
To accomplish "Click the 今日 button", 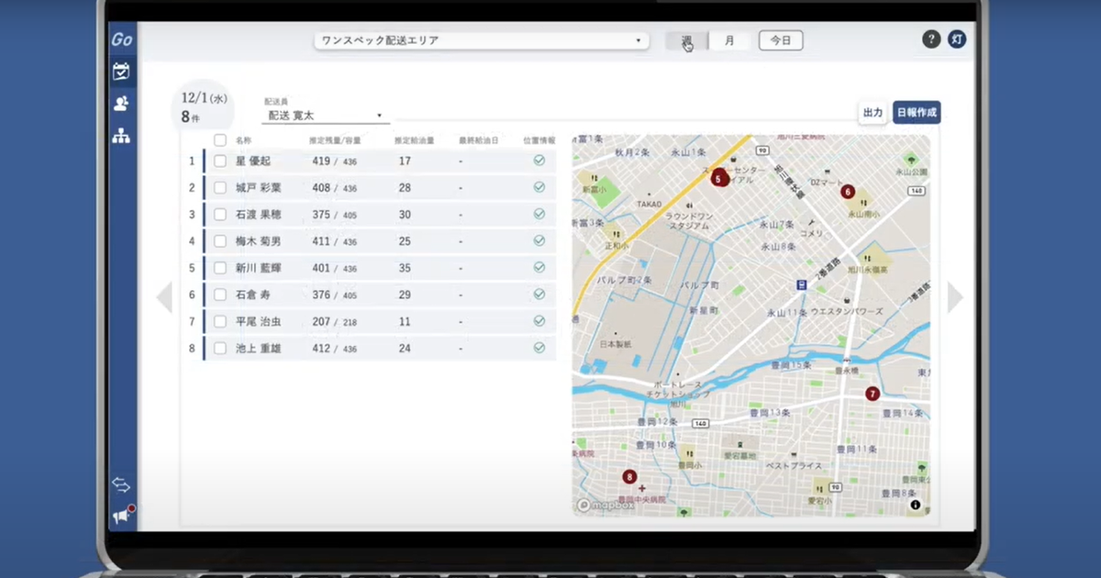I will 781,40.
